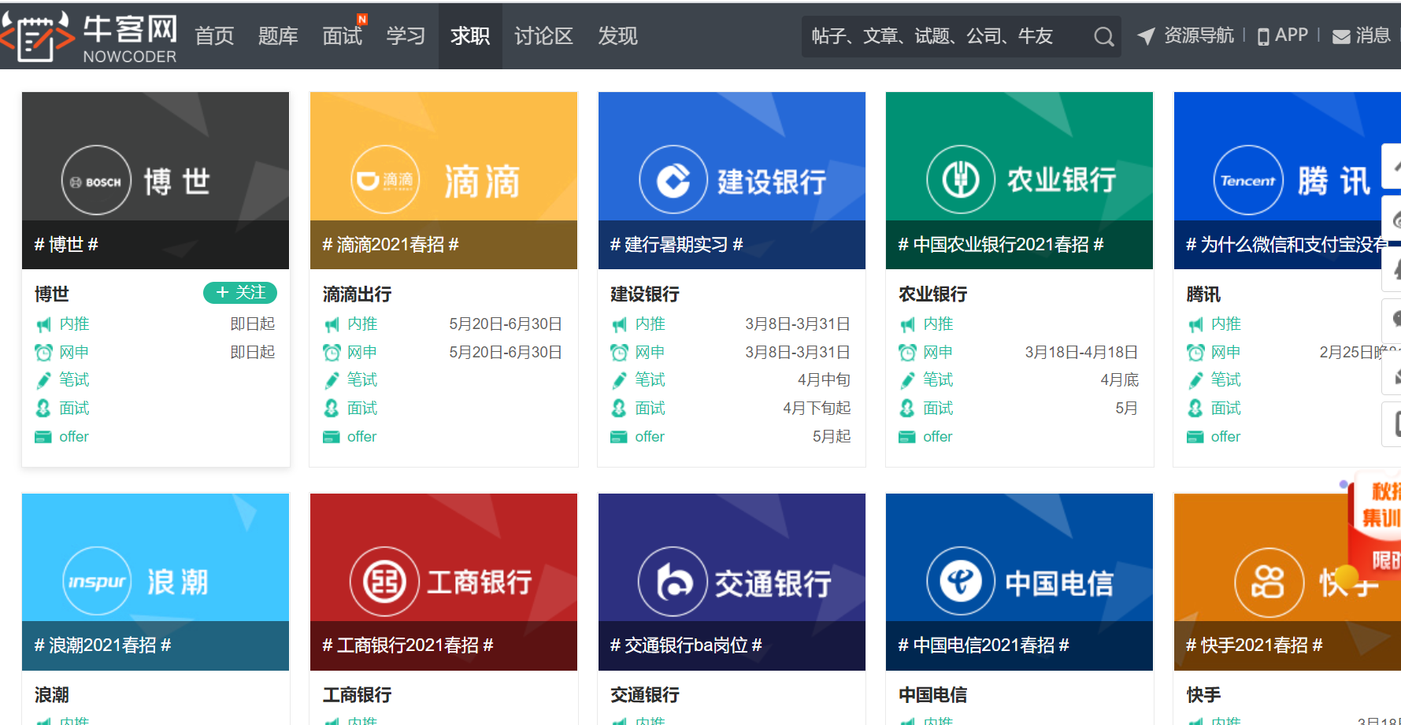
Task: Click the Bosch circular logo
Action: pos(96,180)
